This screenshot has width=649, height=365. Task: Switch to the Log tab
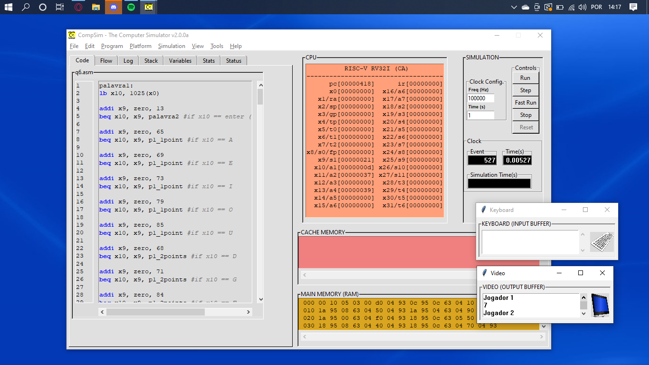pyautogui.click(x=128, y=60)
